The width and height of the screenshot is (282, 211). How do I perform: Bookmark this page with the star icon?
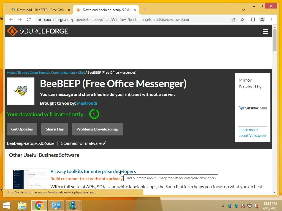coord(242,20)
